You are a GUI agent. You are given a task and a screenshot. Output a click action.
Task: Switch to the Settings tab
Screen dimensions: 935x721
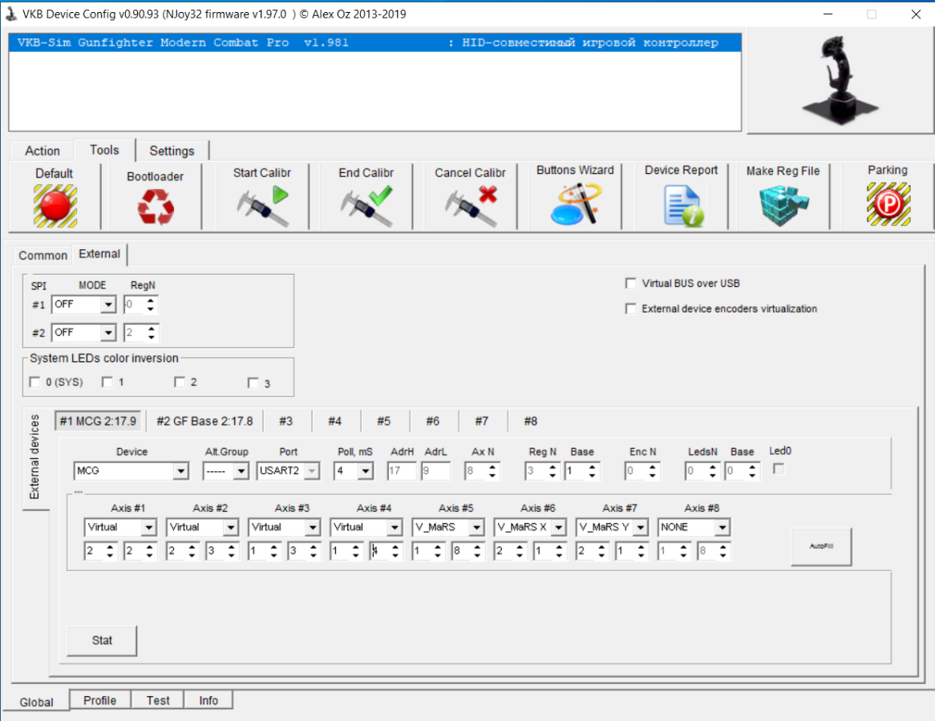pyautogui.click(x=172, y=151)
